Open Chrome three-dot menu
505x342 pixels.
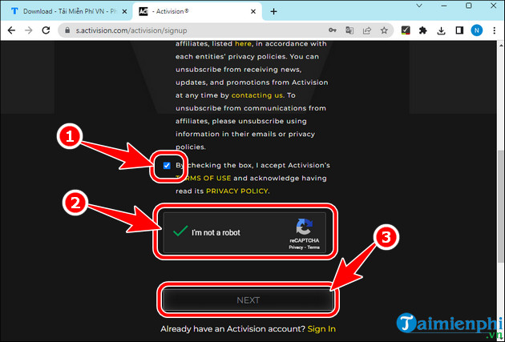click(495, 30)
